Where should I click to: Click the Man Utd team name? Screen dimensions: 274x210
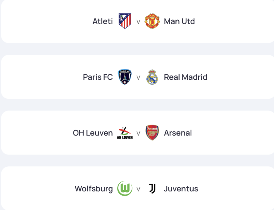[x=179, y=21]
